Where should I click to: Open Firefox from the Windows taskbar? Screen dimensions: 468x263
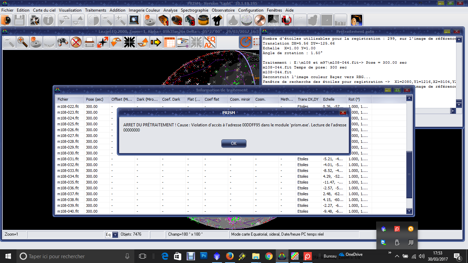pyautogui.click(x=230, y=256)
